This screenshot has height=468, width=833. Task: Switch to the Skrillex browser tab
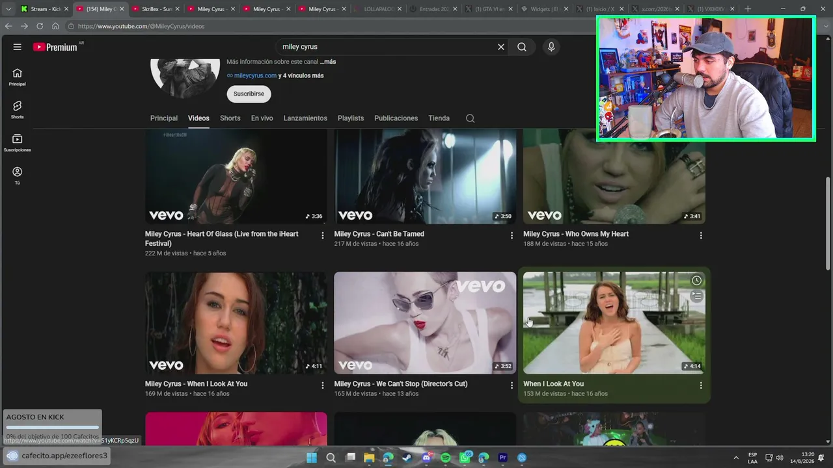tap(156, 9)
